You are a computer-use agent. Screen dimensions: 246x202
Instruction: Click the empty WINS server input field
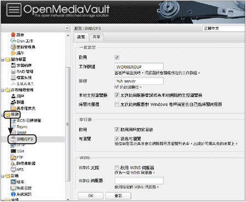139,181
